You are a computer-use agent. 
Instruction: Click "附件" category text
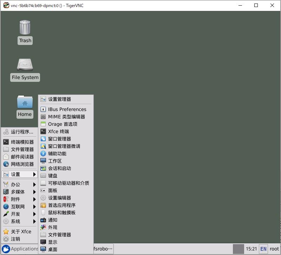15,199
